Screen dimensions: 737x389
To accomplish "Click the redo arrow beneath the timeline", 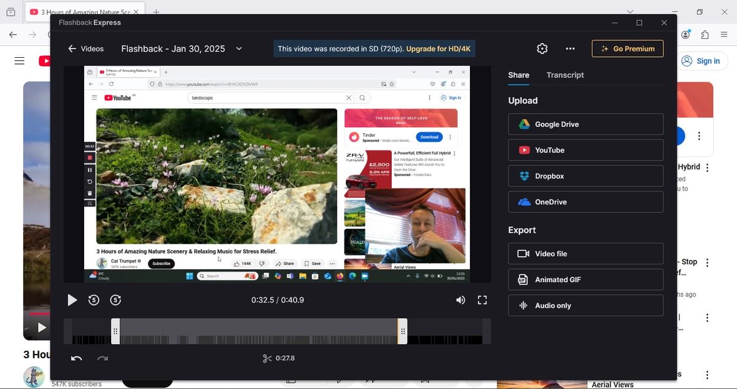I will 102,358.
